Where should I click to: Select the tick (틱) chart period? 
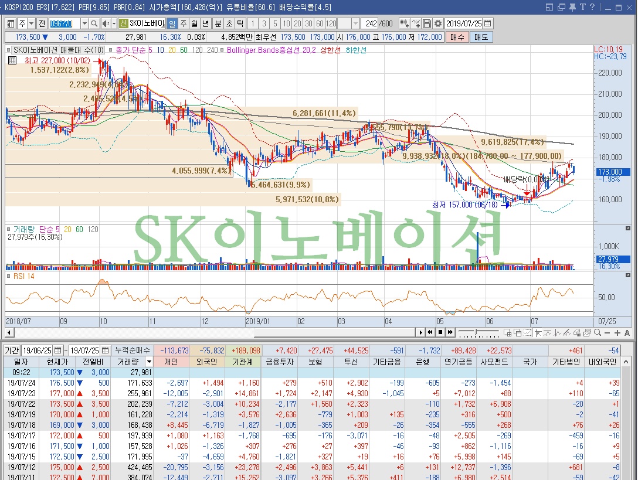[240, 23]
